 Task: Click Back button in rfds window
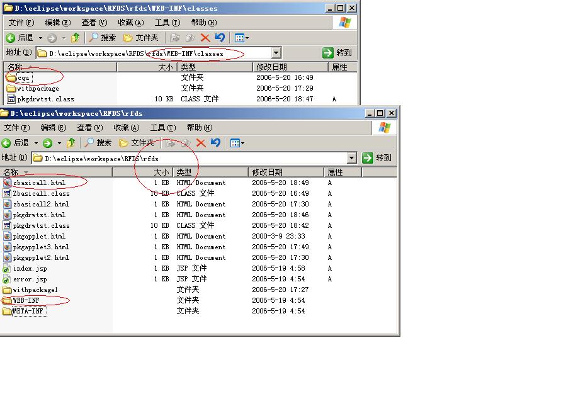tap(16, 143)
